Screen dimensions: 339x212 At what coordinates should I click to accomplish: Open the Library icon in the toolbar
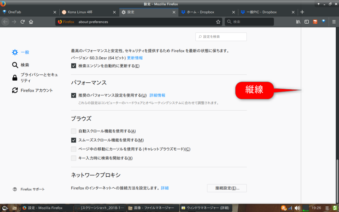click(298, 22)
